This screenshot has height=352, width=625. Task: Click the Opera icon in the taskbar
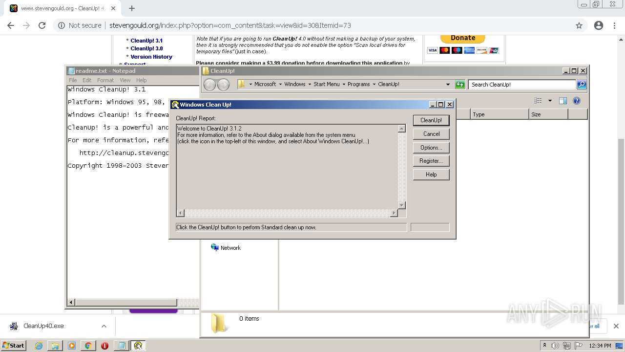click(104, 346)
